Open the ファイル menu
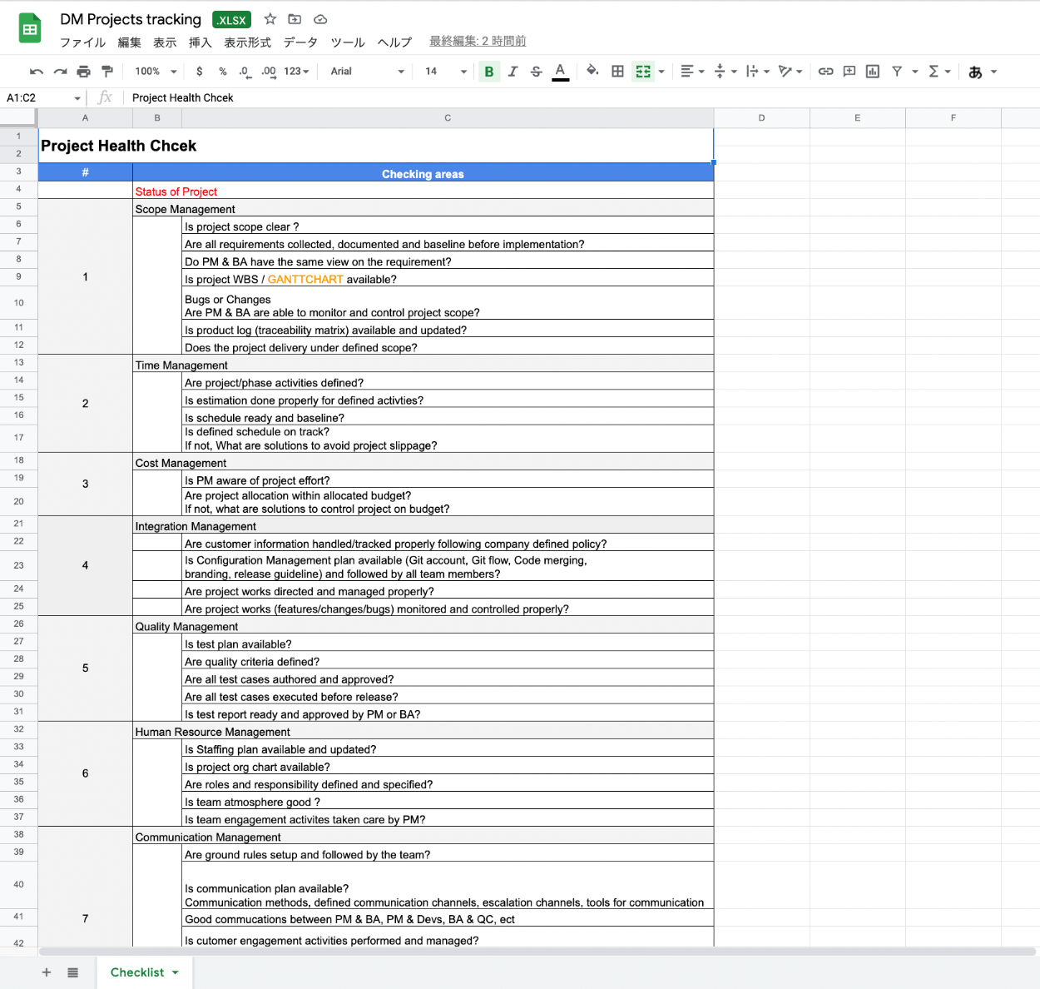 (82, 42)
